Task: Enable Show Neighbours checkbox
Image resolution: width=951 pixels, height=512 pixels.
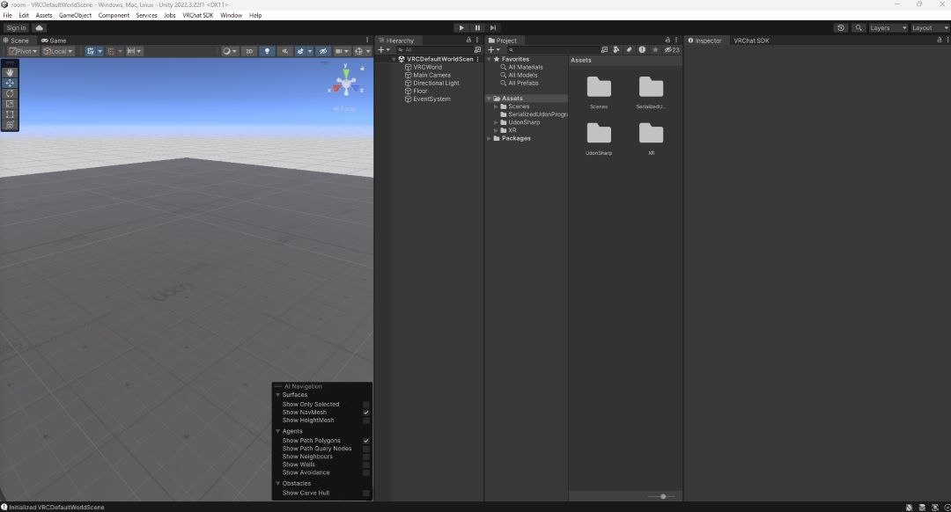Action: pos(365,457)
